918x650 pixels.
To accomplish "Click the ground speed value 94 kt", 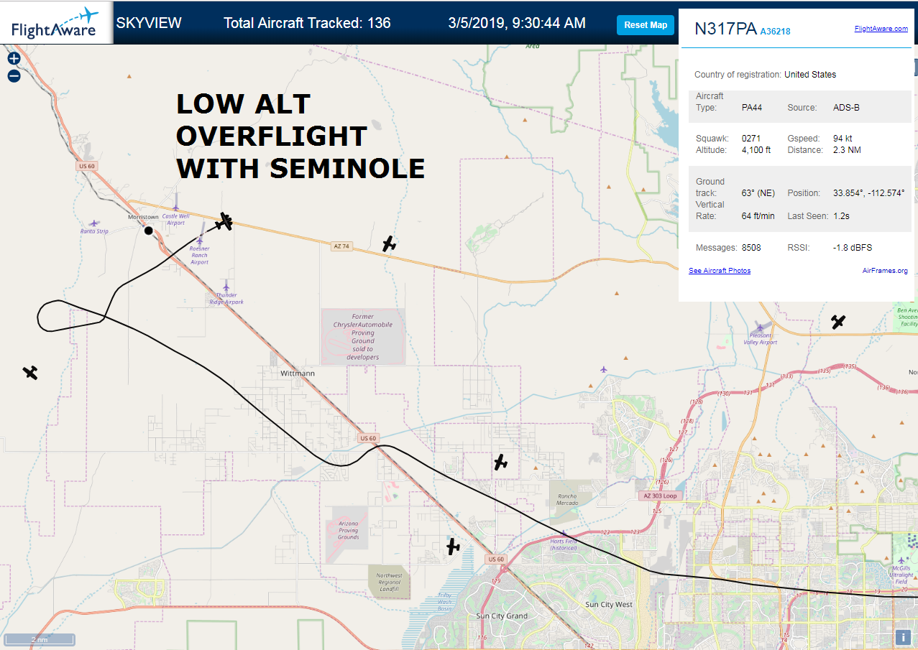I will pos(845,139).
